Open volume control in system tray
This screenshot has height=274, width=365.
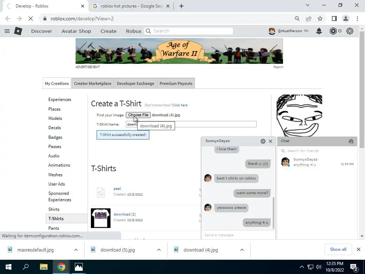[x=319, y=267]
